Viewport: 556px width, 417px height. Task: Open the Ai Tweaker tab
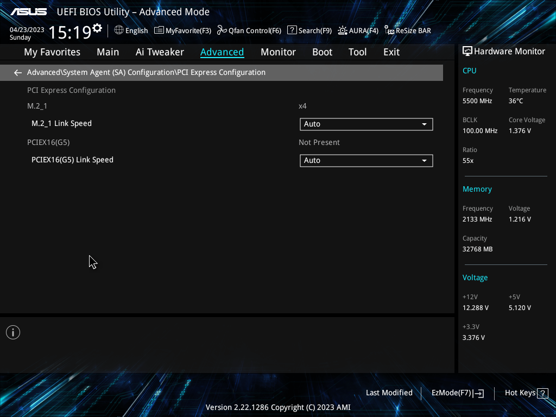(x=160, y=52)
